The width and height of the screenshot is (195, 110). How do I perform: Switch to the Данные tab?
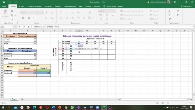click(58, 6)
